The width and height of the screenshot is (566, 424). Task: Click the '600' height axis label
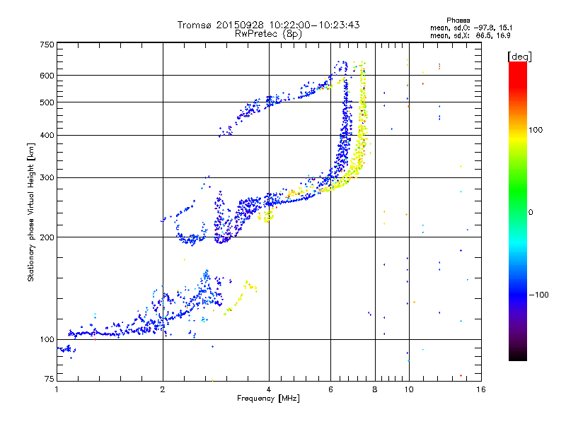pyautogui.click(x=47, y=76)
